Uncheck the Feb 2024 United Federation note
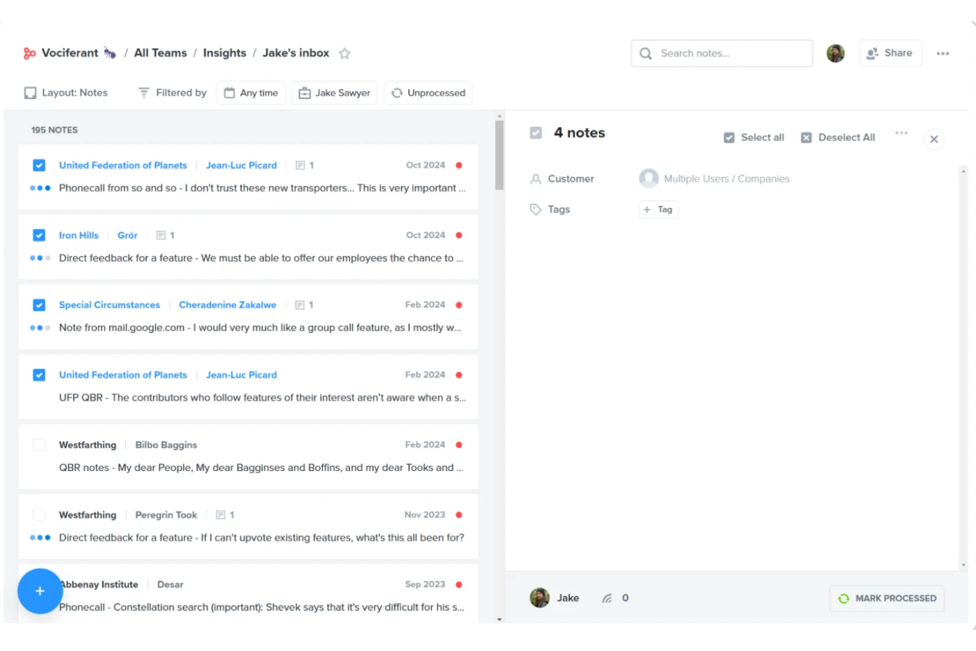This screenshot has width=976, height=651. (39, 375)
